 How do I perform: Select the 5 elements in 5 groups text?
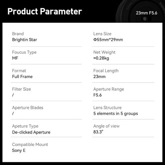pos(116,114)
